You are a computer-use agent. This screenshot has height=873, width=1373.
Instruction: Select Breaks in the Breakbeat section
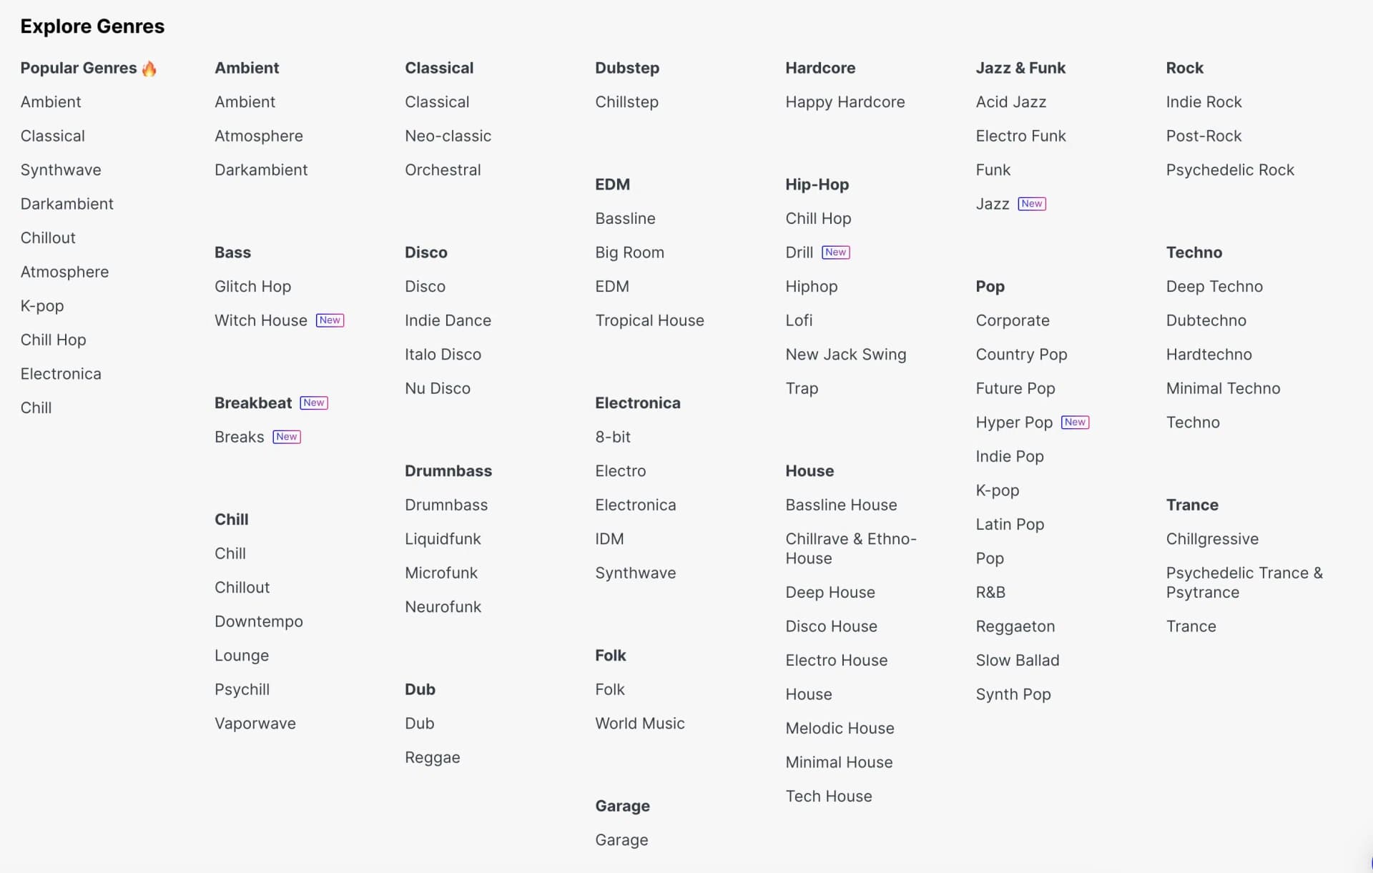[x=239, y=436]
